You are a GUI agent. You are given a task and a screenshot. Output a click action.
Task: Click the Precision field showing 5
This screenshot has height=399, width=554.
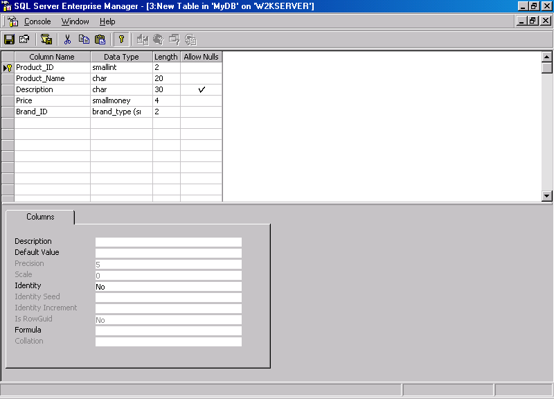pos(168,265)
